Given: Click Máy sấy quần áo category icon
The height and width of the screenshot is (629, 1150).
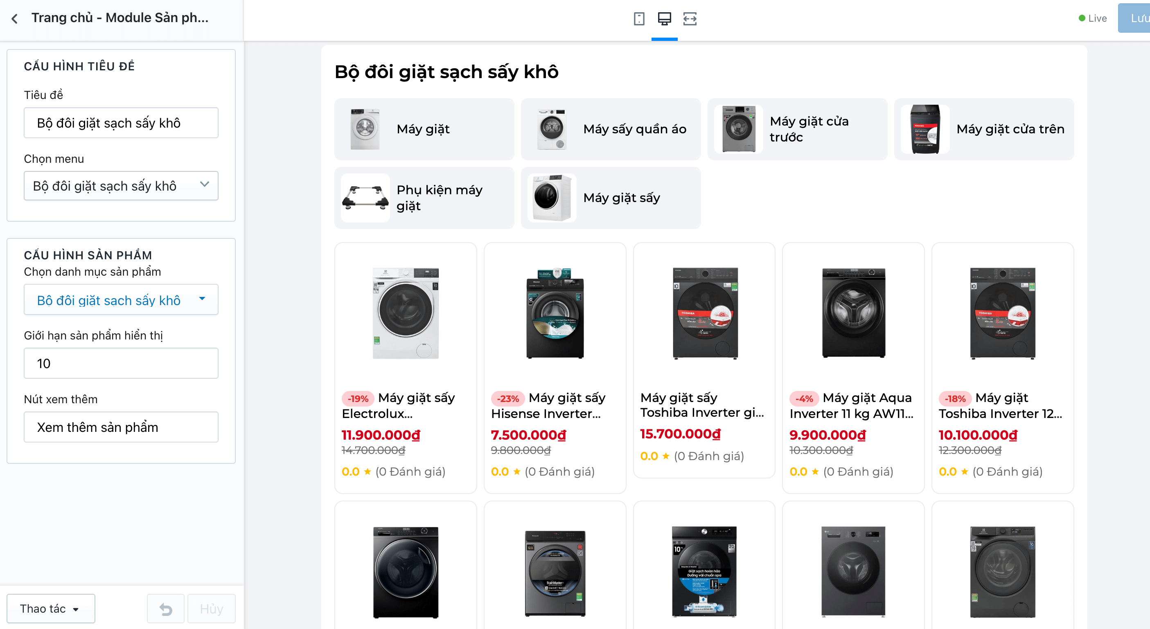Looking at the screenshot, I should tap(552, 129).
